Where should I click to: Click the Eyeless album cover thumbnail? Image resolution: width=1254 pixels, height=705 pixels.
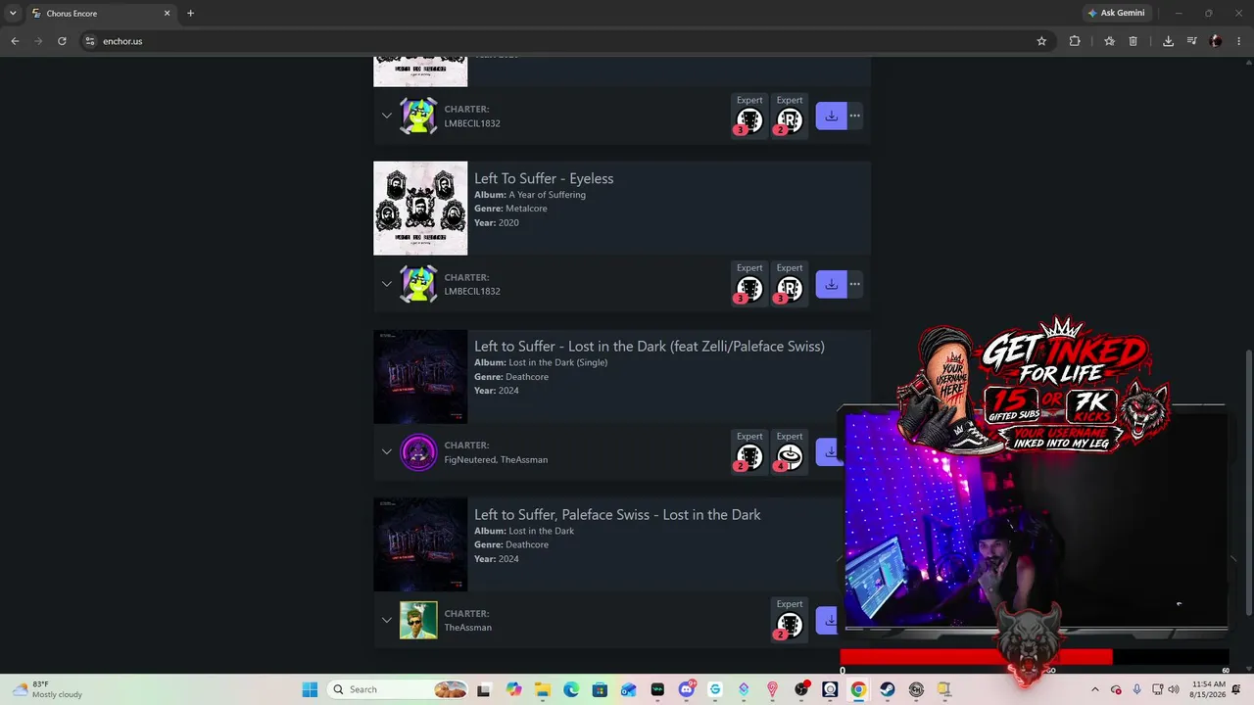pyautogui.click(x=420, y=208)
